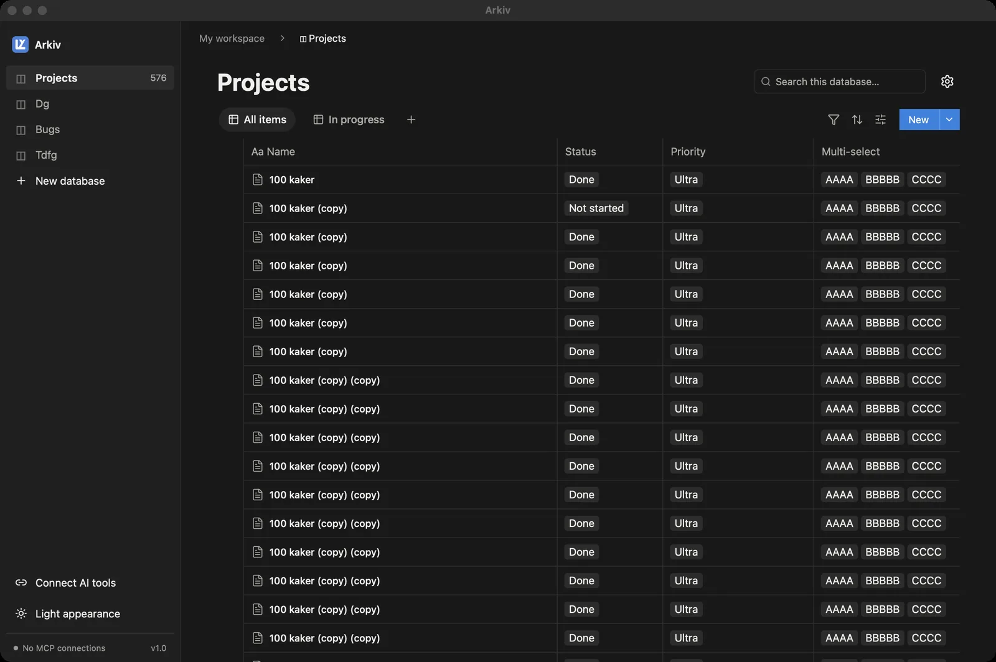This screenshot has height=662, width=996.
Task: Select Tdfg database in sidebar
Action: (90, 155)
